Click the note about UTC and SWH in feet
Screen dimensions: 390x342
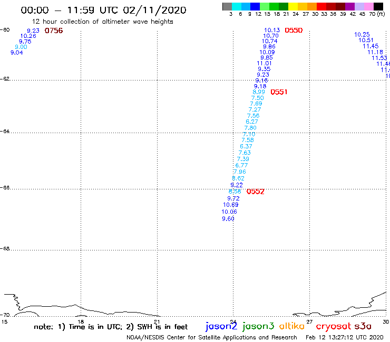point(111,327)
